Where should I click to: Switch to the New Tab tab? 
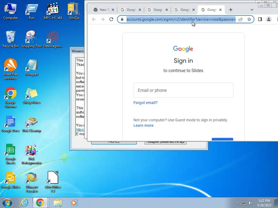101,10
